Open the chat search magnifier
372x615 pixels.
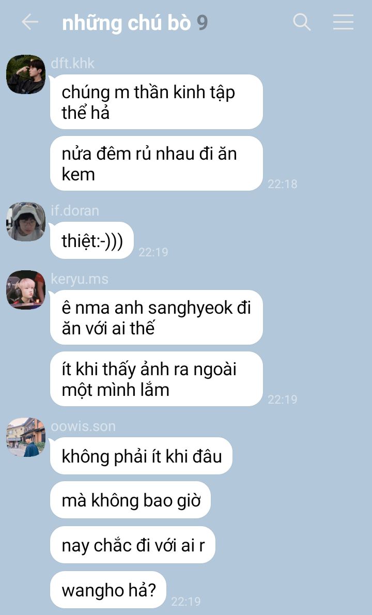[x=302, y=22]
